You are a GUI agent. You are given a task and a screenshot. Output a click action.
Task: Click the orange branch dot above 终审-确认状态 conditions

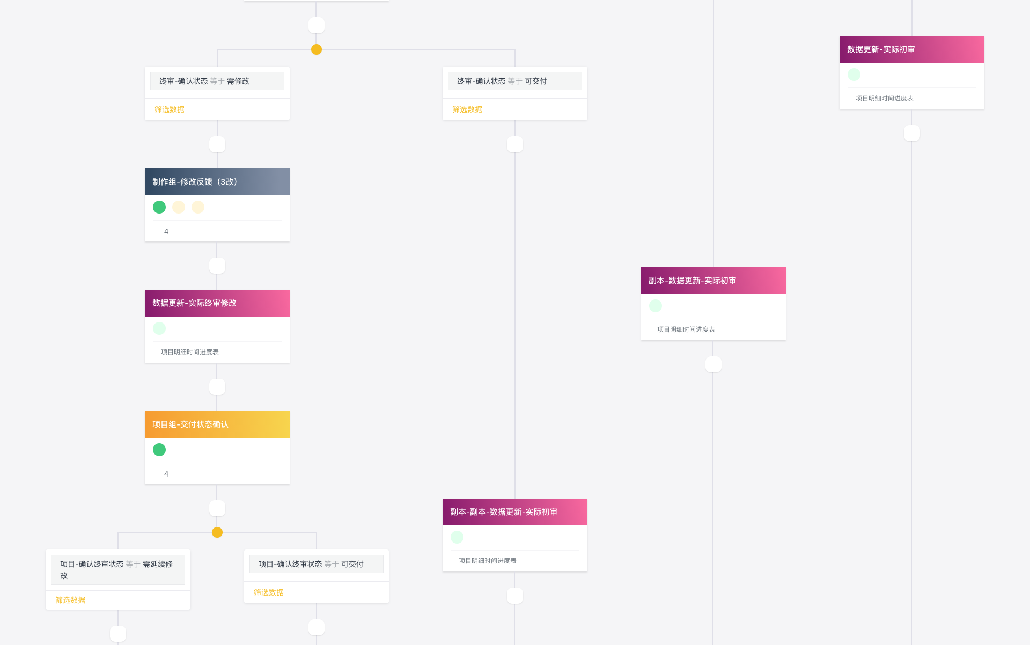pos(317,49)
